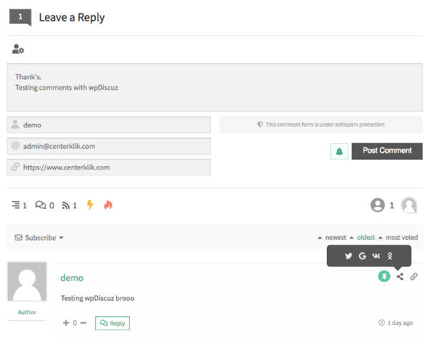Share comment on Twitter
The height and width of the screenshot is (345, 430).
pos(348,256)
